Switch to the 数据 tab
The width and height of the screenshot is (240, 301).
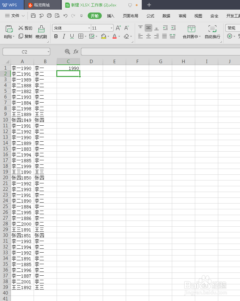[x=166, y=16]
